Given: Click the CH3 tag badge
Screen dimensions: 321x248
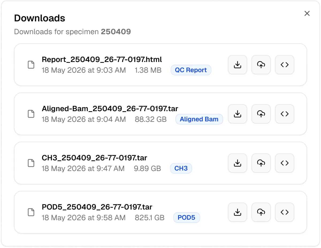Looking at the screenshot, I should [x=181, y=169].
